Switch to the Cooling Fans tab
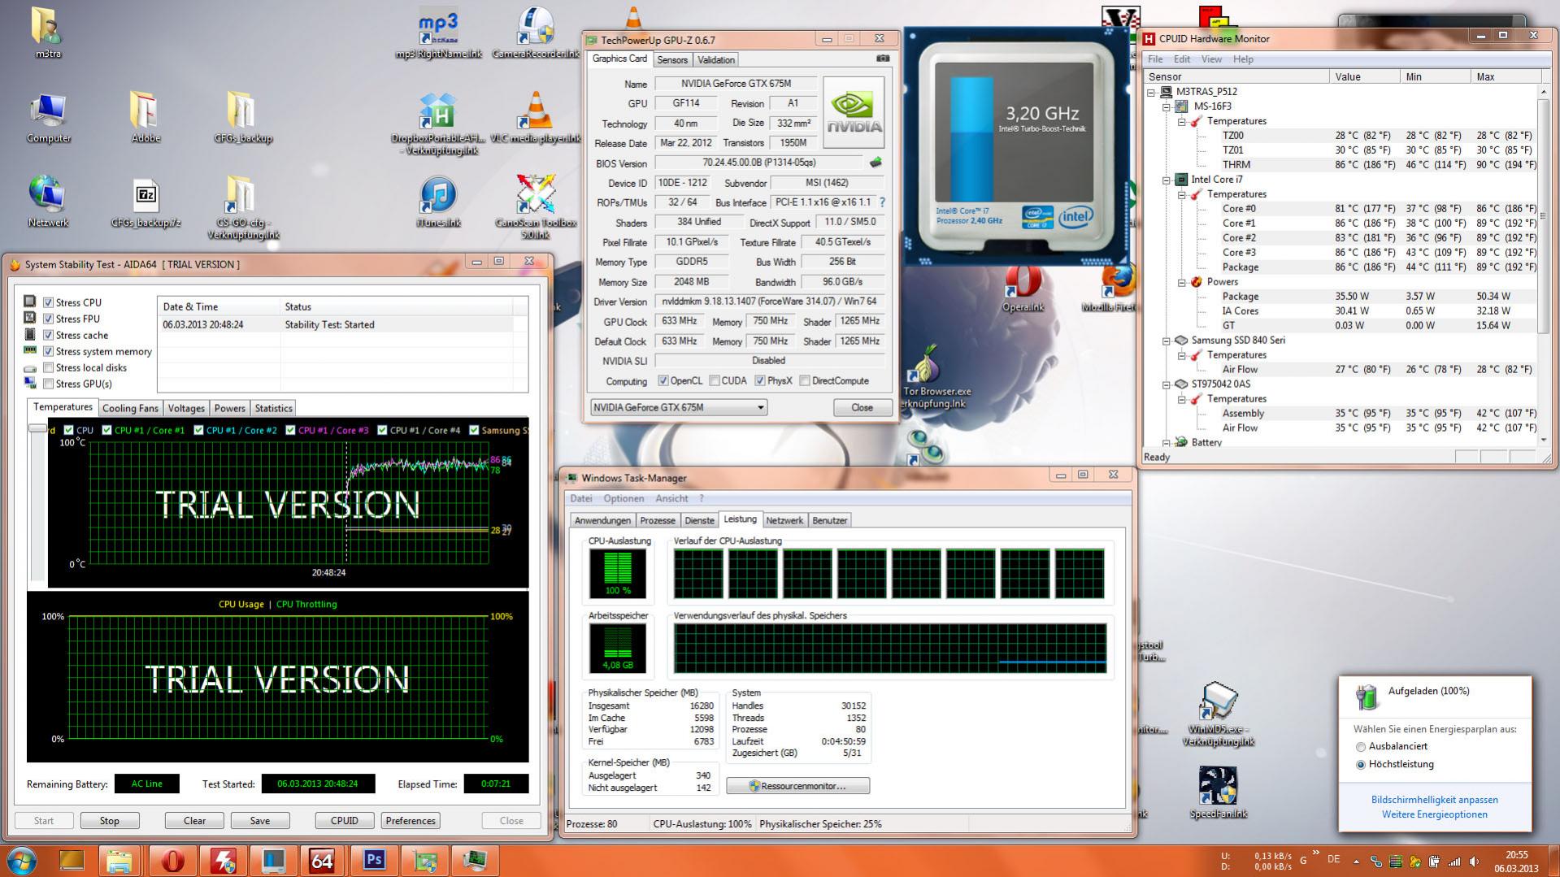 coord(130,408)
